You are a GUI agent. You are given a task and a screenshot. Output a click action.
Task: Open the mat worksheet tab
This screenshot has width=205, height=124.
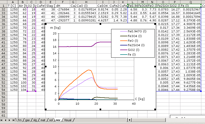42,120
